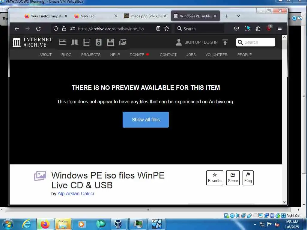List all tabs dropdown chevron
The width and height of the screenshot is (307, 230).
[x=238, y=16]
